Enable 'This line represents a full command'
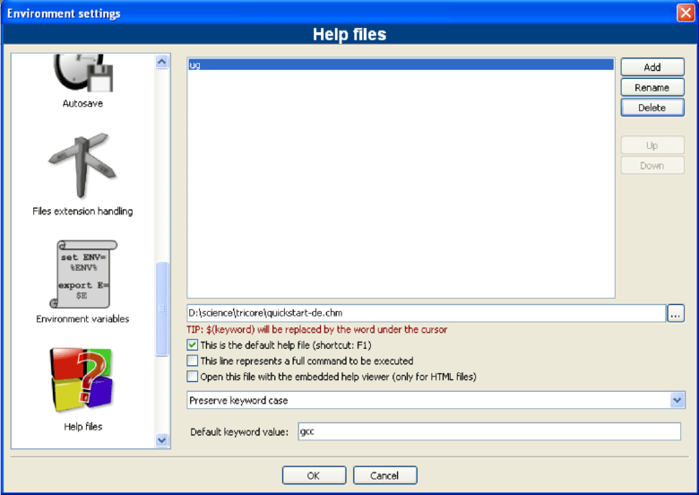This screenshot has width=699, height=495. point(193,360)
